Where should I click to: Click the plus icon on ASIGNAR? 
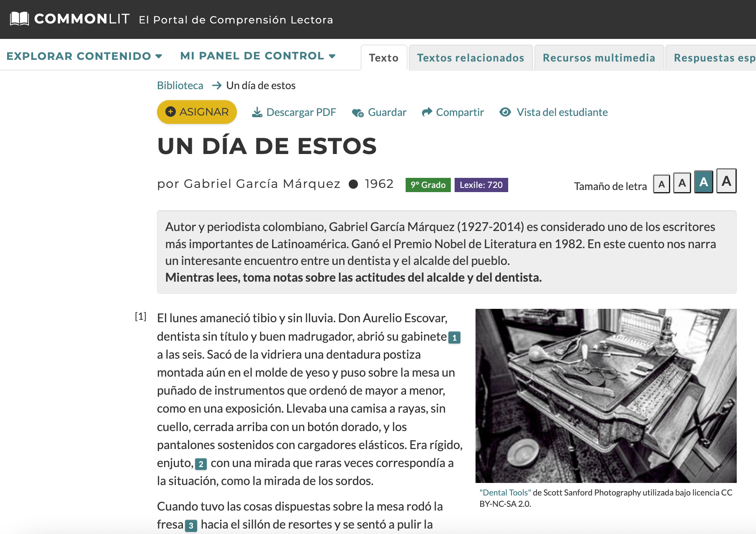coord(170,112)
